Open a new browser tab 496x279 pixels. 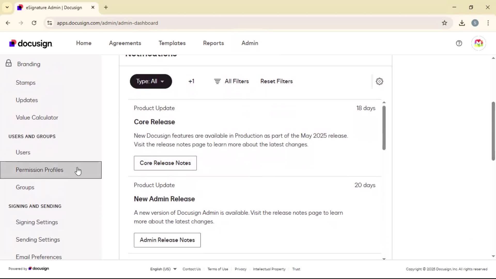pos(106,7)
